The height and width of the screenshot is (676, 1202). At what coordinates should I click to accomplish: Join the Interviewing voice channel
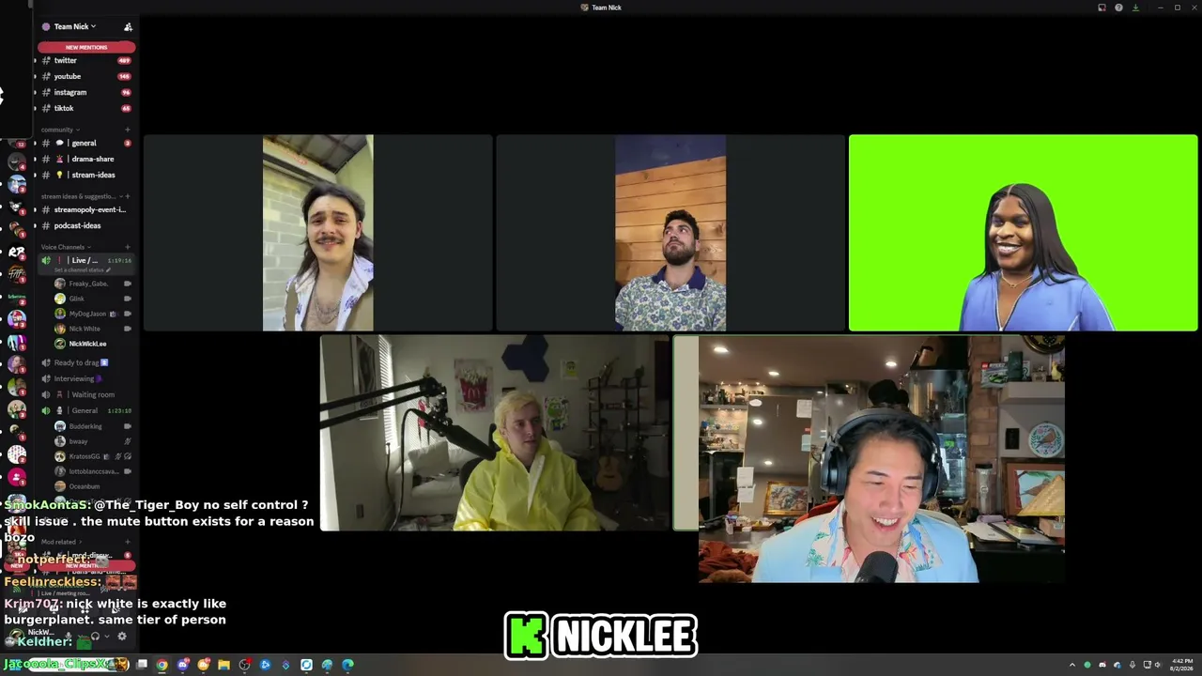point(85,378)
